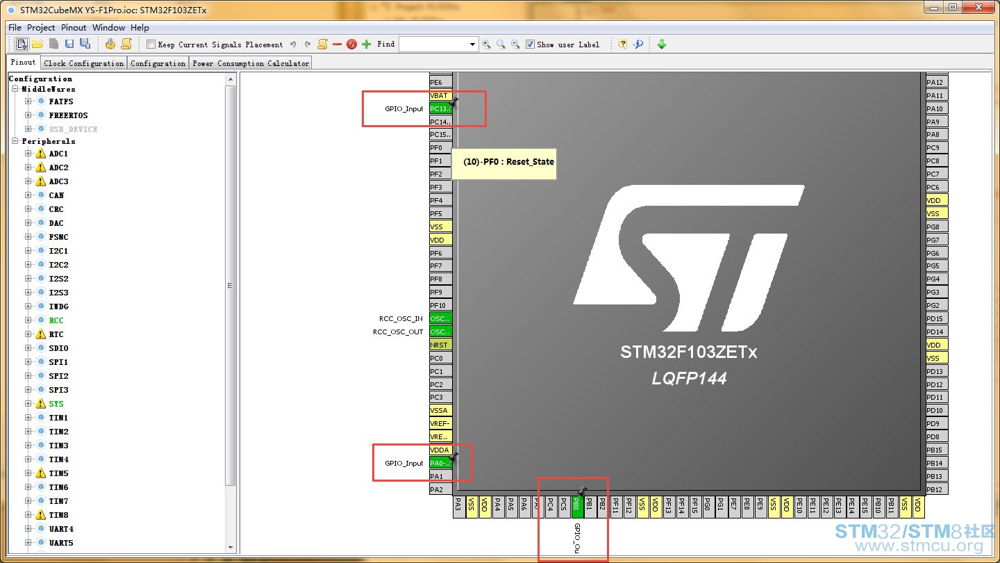1000x563 pixels.
Task: Collapse the MiddleWares tree node
Action: click(15, 89)
